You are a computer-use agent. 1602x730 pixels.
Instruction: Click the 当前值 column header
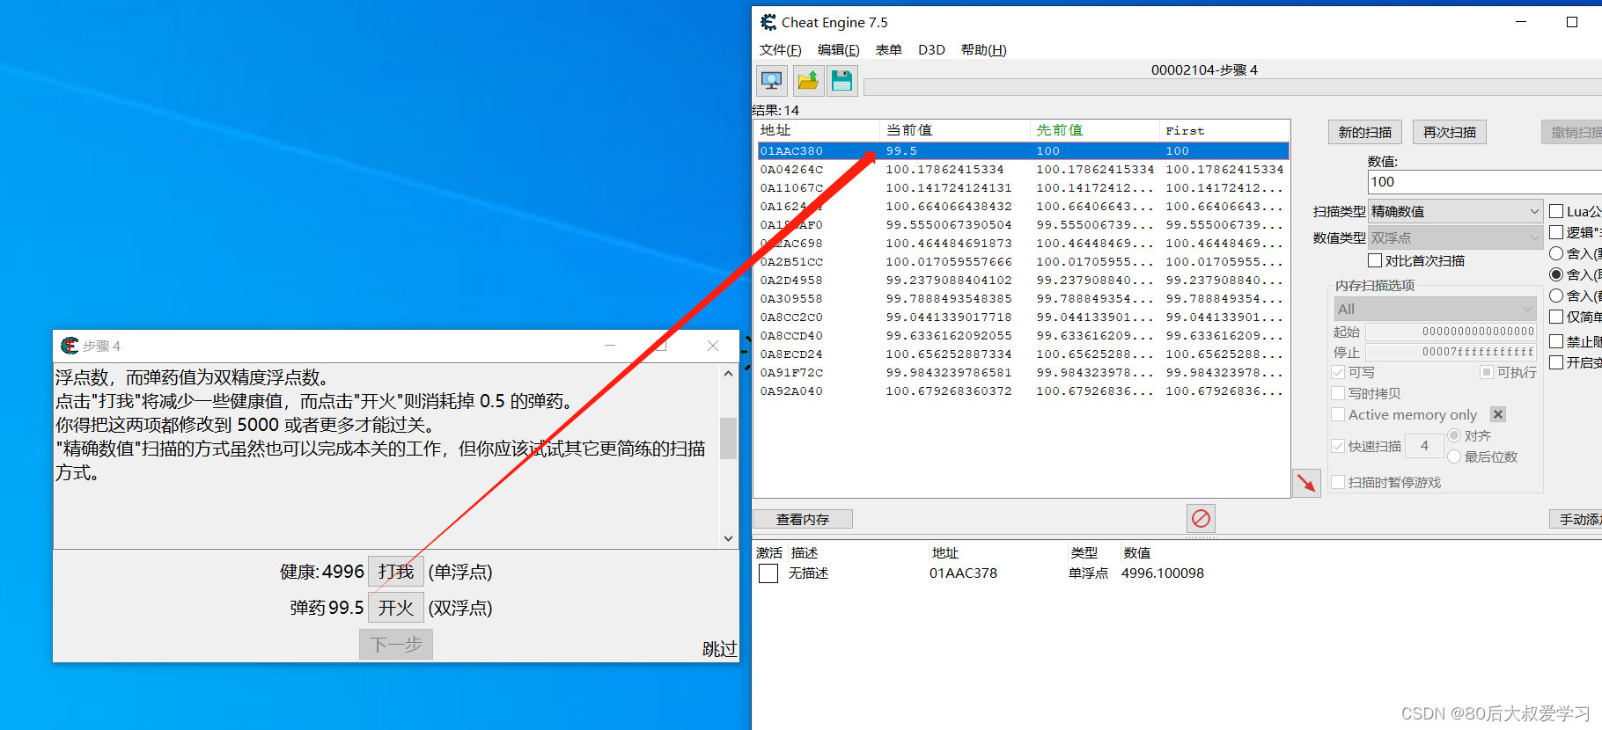click(x=955, y=130)
